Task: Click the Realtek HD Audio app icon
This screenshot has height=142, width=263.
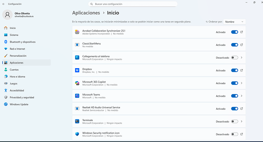Action: click(77, 108)
